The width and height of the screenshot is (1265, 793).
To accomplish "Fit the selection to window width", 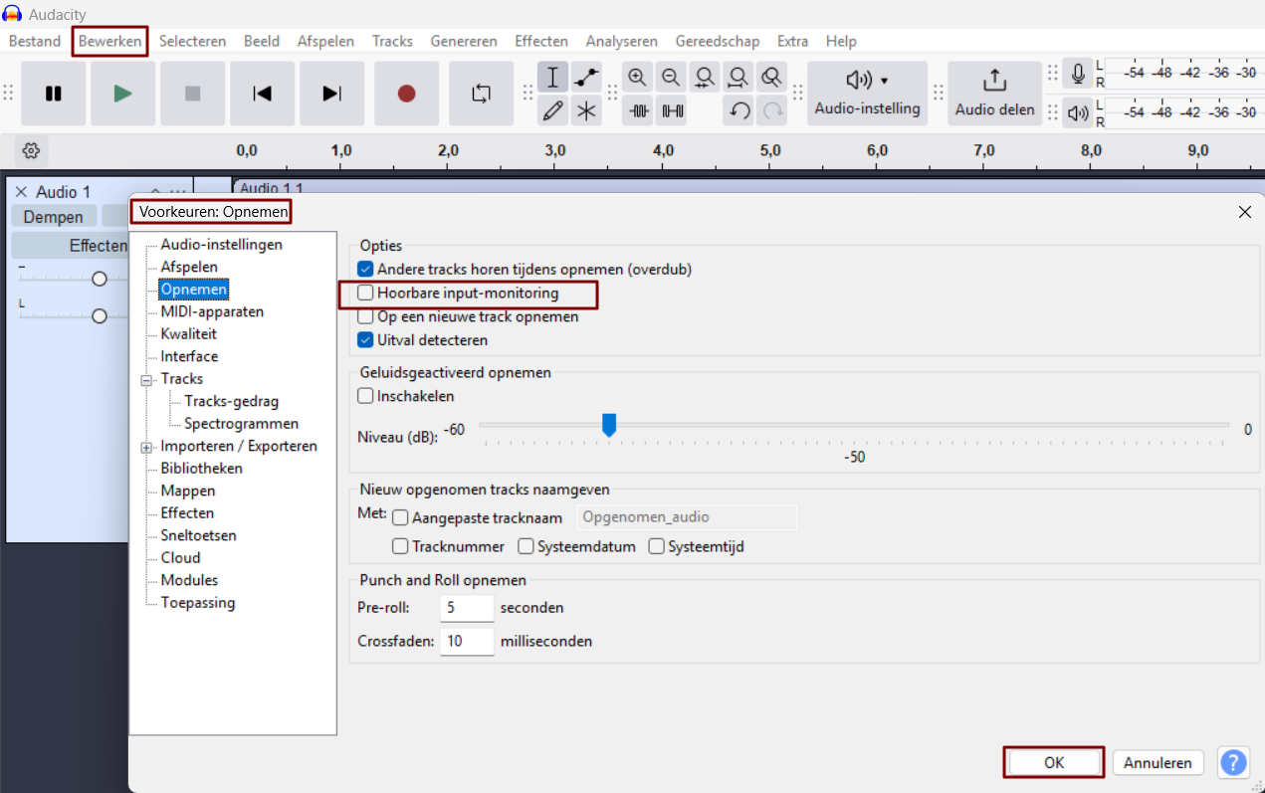I will [x=705, y=78].
